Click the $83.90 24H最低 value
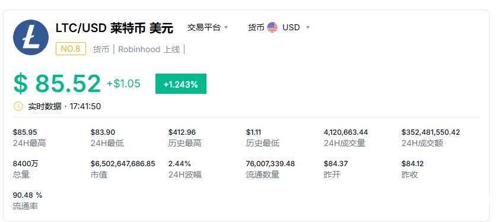Viewport: 499px width, 222px height. point(103,132)
